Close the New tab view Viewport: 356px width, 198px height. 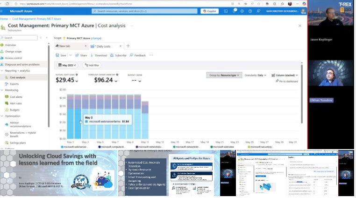pos(85,46)
